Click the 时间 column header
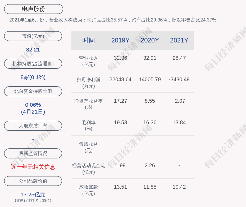The height and width of the screenshot is (207, 246). pyautogui.click(x=89, y=40)
